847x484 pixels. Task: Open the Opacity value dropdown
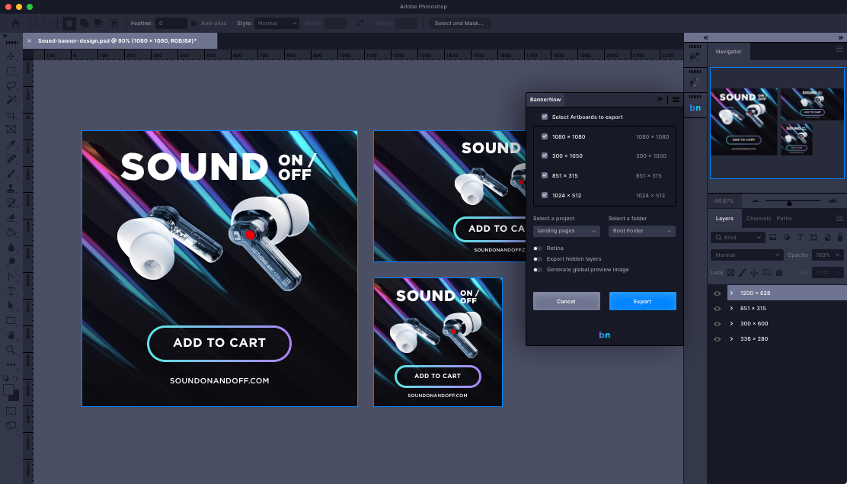coord(827,255)
